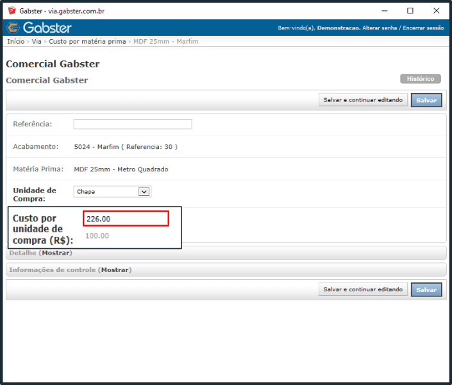This screenshot has height=385, width=452.
Task: Close the Gabster window
Action: 436,11
